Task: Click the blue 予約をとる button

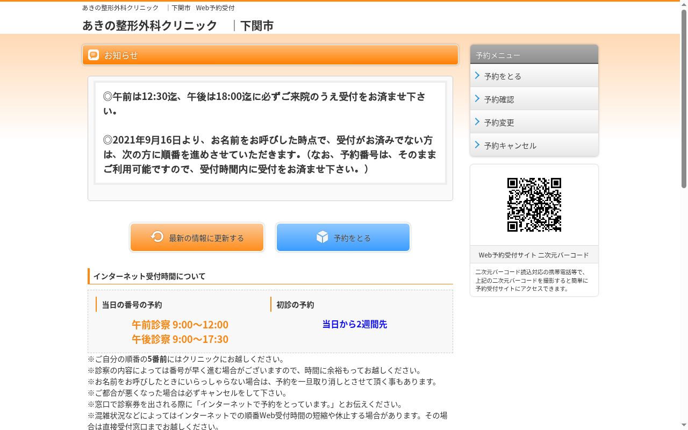Action: click(x=343, y=238)
